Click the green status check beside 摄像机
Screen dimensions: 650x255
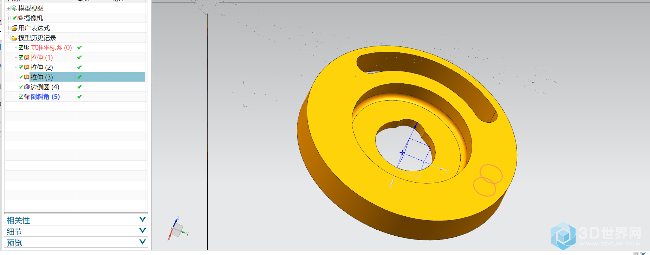pyautogui.click(x=14, y=18)
